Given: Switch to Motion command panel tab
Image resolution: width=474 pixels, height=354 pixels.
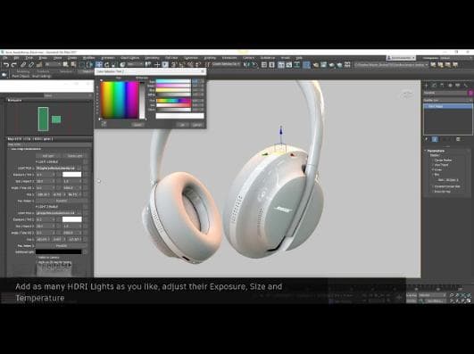Looking at the screenshot, I should coord(450,86).
